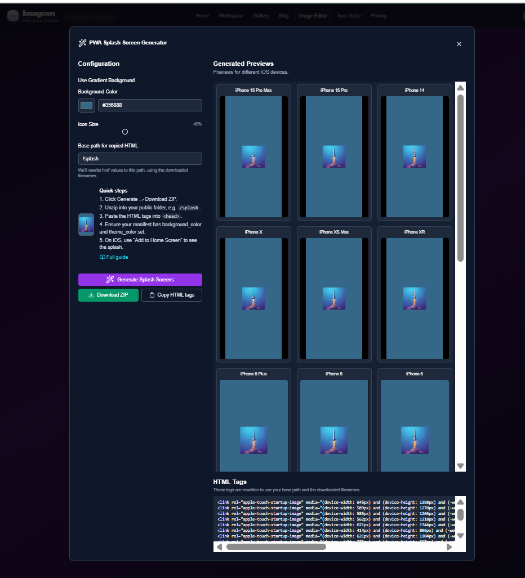Viewport: 525px width, 578px height.
Task: Click the magic wand icon in the dialog header
Action: pyautogui.click(x=81, y=42)
